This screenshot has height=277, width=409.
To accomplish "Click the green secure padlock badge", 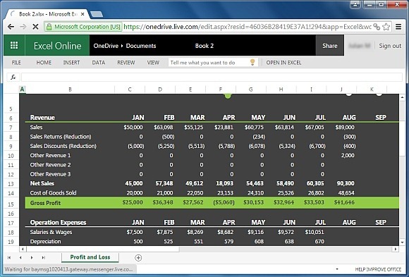I will coord(83,27).
